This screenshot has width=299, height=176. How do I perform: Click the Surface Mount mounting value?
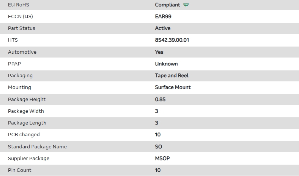(173, 87)
